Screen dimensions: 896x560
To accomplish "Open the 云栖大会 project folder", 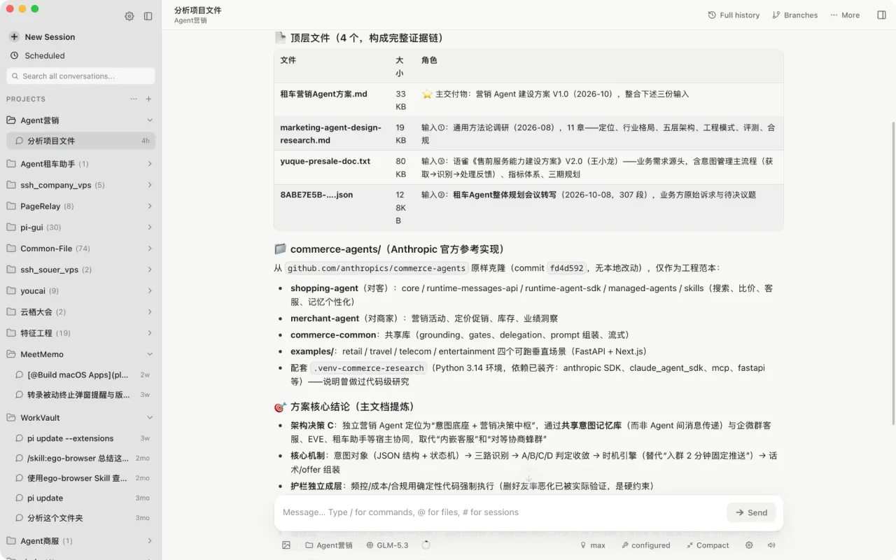I will [x=80, y=311].
